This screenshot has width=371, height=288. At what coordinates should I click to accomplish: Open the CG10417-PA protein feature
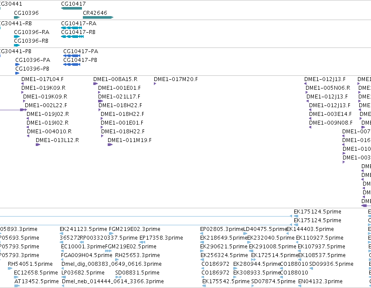pyautogui.click(x=71, y=56)
